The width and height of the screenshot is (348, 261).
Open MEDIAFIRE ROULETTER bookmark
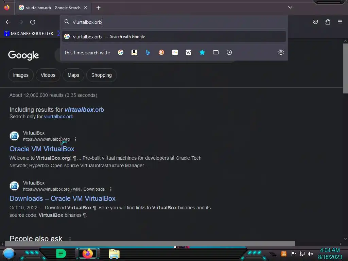click(x=29, y=34)
